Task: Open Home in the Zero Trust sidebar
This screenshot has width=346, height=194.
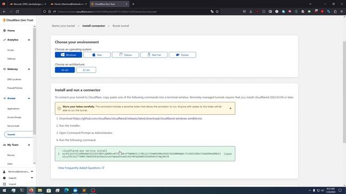Action: (x=11, y=31)
